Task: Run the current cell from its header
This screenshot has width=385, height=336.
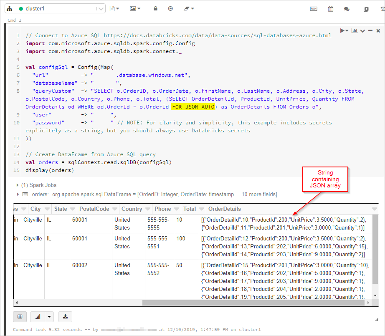Action: 341,30
